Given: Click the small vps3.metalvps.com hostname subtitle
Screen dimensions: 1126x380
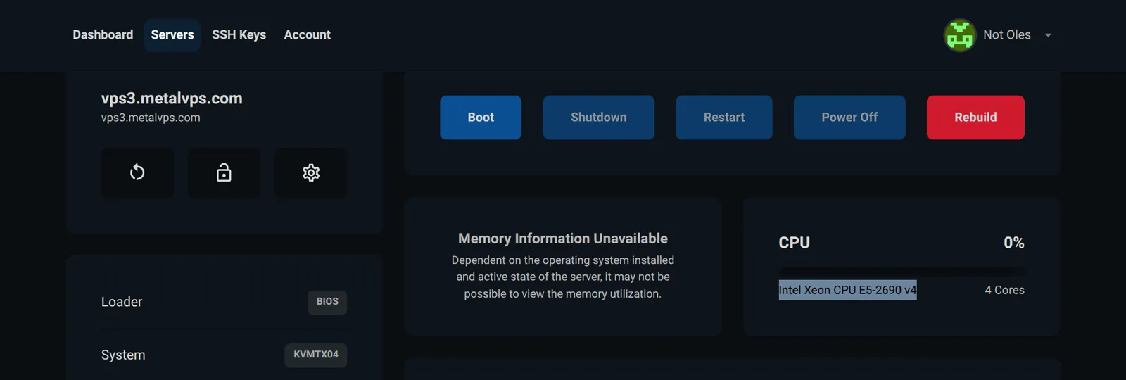Looking at the screenshot, I should pos(151,118).
